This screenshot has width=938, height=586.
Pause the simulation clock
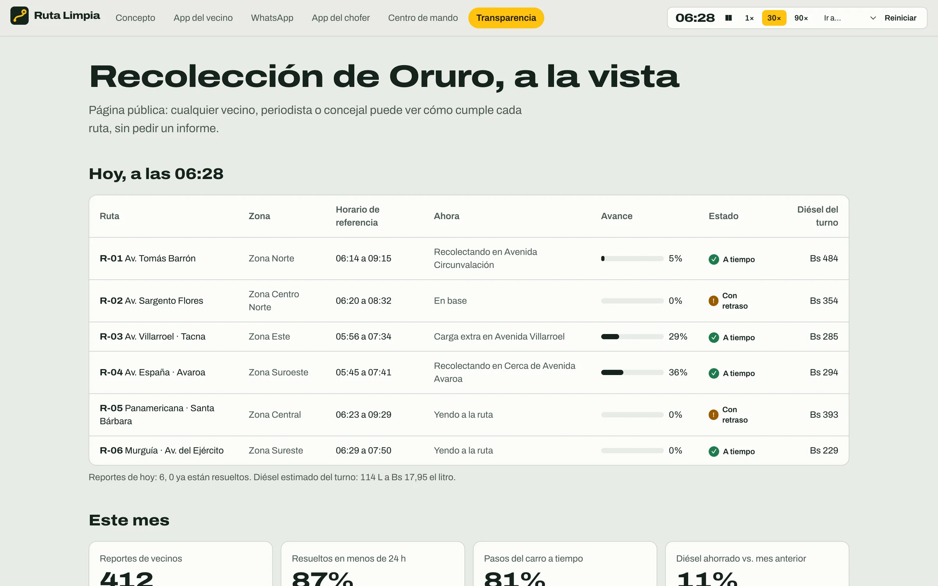tap(729, 18)
